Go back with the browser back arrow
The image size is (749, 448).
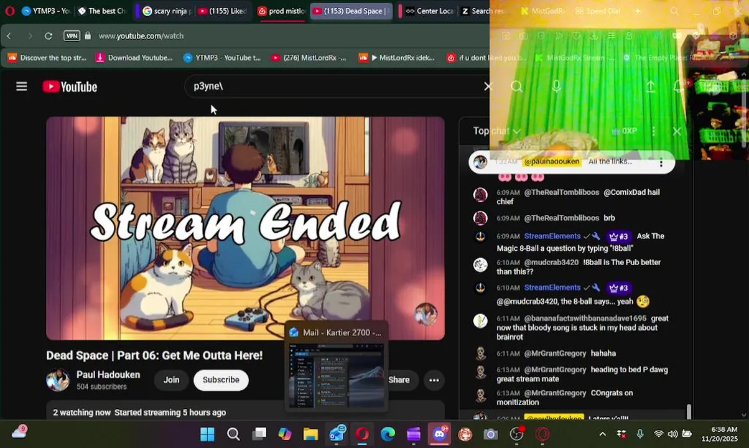click(9, 36)
